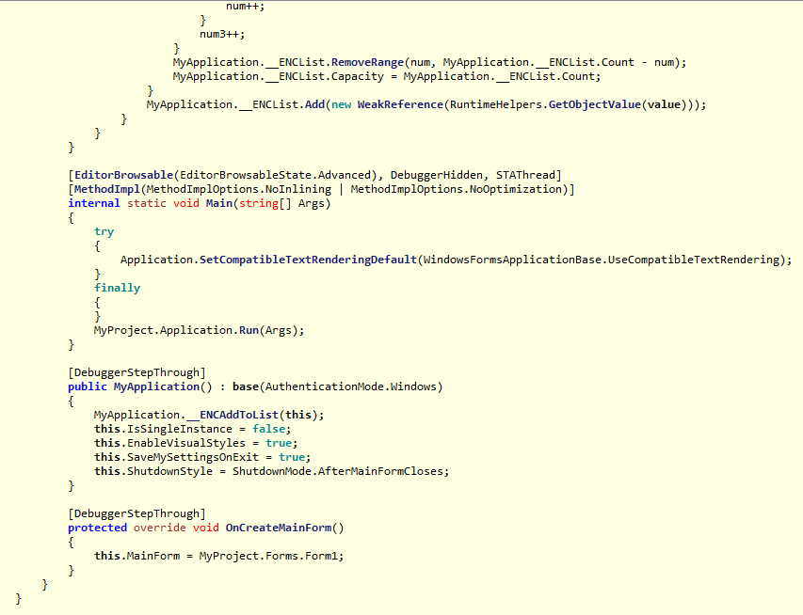Click the internal keyword
The height and width of the screenshot is (615, 803).
(x=94, y=204)
